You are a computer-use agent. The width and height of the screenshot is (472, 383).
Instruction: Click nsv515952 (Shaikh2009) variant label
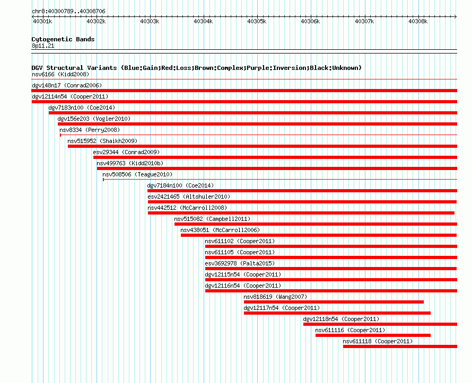pos(102,141)
